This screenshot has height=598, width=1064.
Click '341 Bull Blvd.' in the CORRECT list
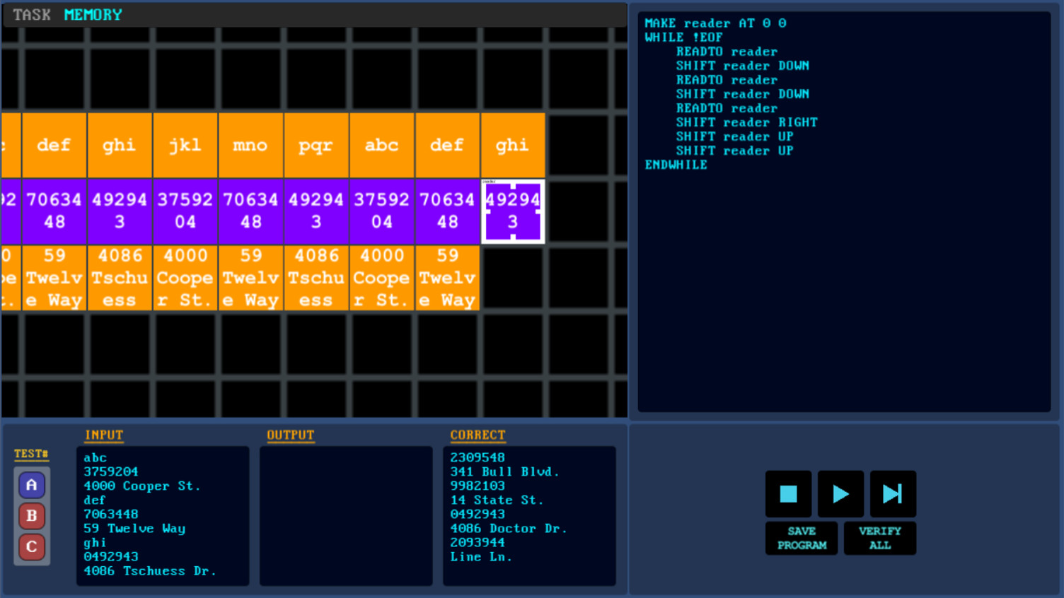click(505, 472)
